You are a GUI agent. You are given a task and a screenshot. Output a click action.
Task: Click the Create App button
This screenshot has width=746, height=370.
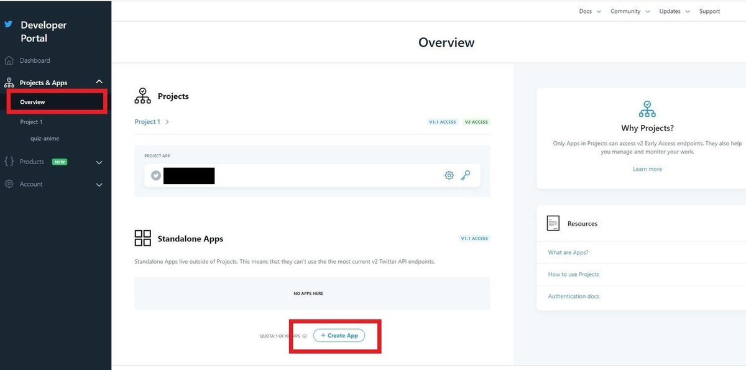tap(339, 335)
